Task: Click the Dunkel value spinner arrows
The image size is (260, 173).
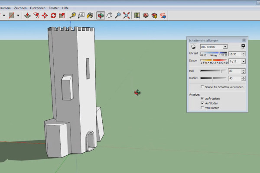Action: [243, 78]
